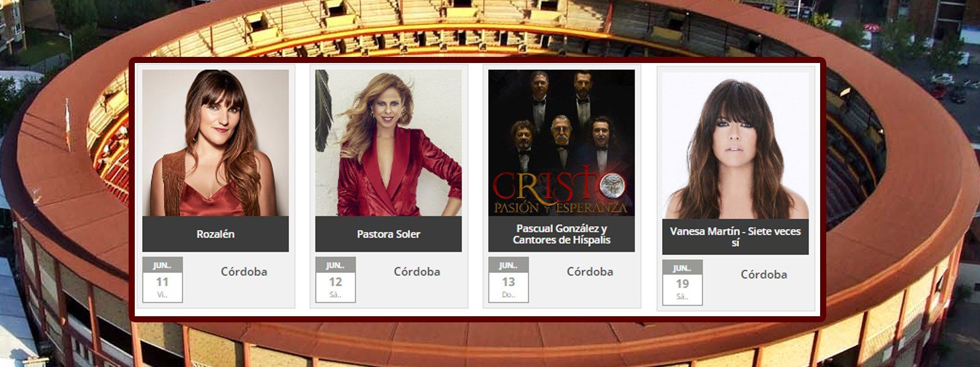The height and width of the screenshot is (367, 980).
Task: Open the Pastora Soler photo
Action: pyautogui.click(x=388, y=143)
